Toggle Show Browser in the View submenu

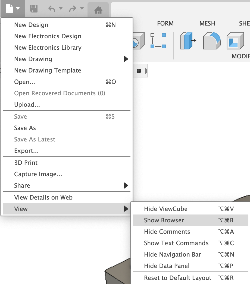click(x=164, y=220)
